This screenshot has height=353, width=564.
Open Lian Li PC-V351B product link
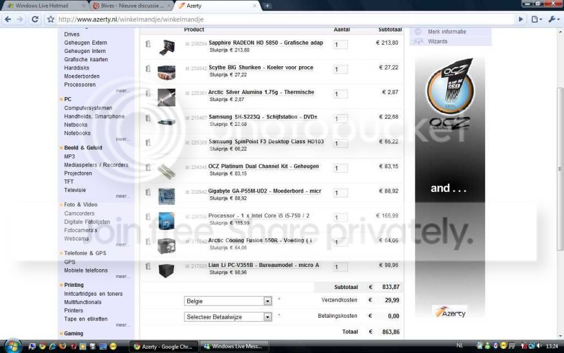click(x=264, y=265)
